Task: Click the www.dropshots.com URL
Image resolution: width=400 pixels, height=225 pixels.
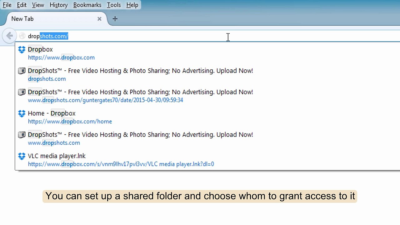Action: 54,143
